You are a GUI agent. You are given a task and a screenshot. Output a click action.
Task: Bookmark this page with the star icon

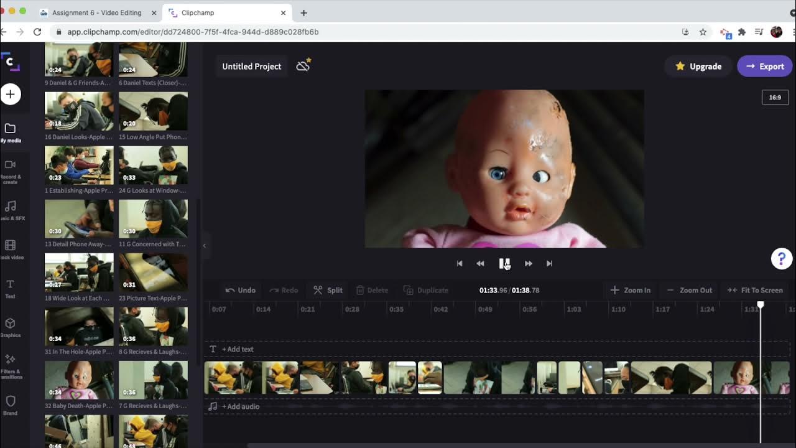point(703,32)
